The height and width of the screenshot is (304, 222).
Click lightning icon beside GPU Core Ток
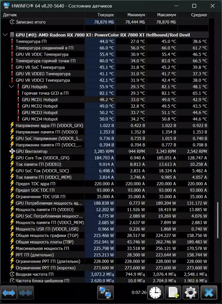[12, 158]
